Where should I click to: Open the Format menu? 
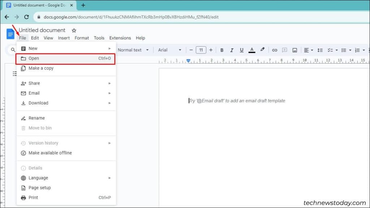82,38
